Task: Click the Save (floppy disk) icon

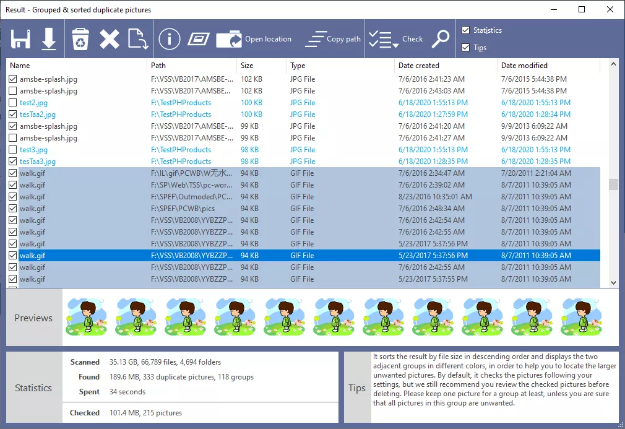Action: click(x=20, y=39)
